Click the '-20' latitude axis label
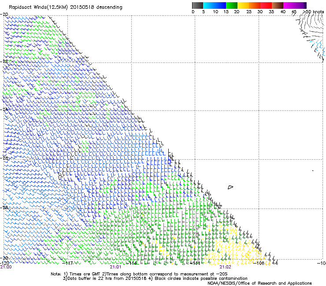326x286 pixels. (x=4, y=15)
